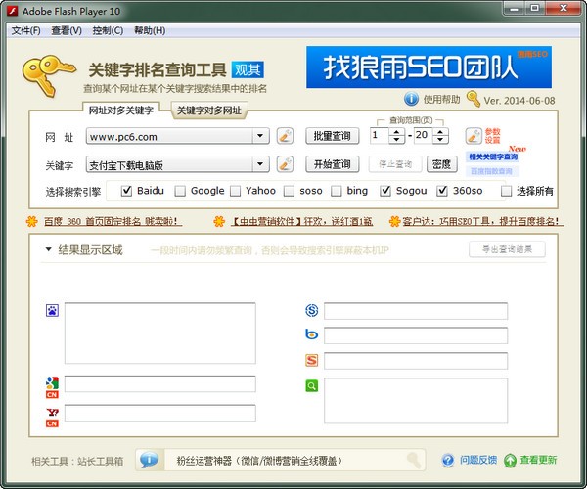Click the 找狼雨SEO团队 banner
Image resolution: width=587 pixels, height=489 pixels.
[x=429, y=67]
